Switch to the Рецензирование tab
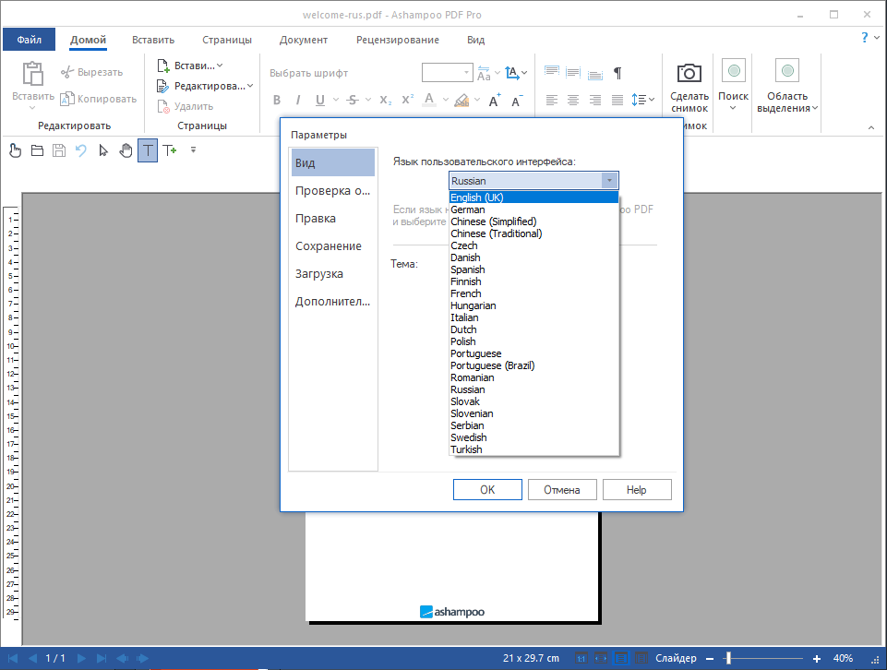 click(398, 40)
